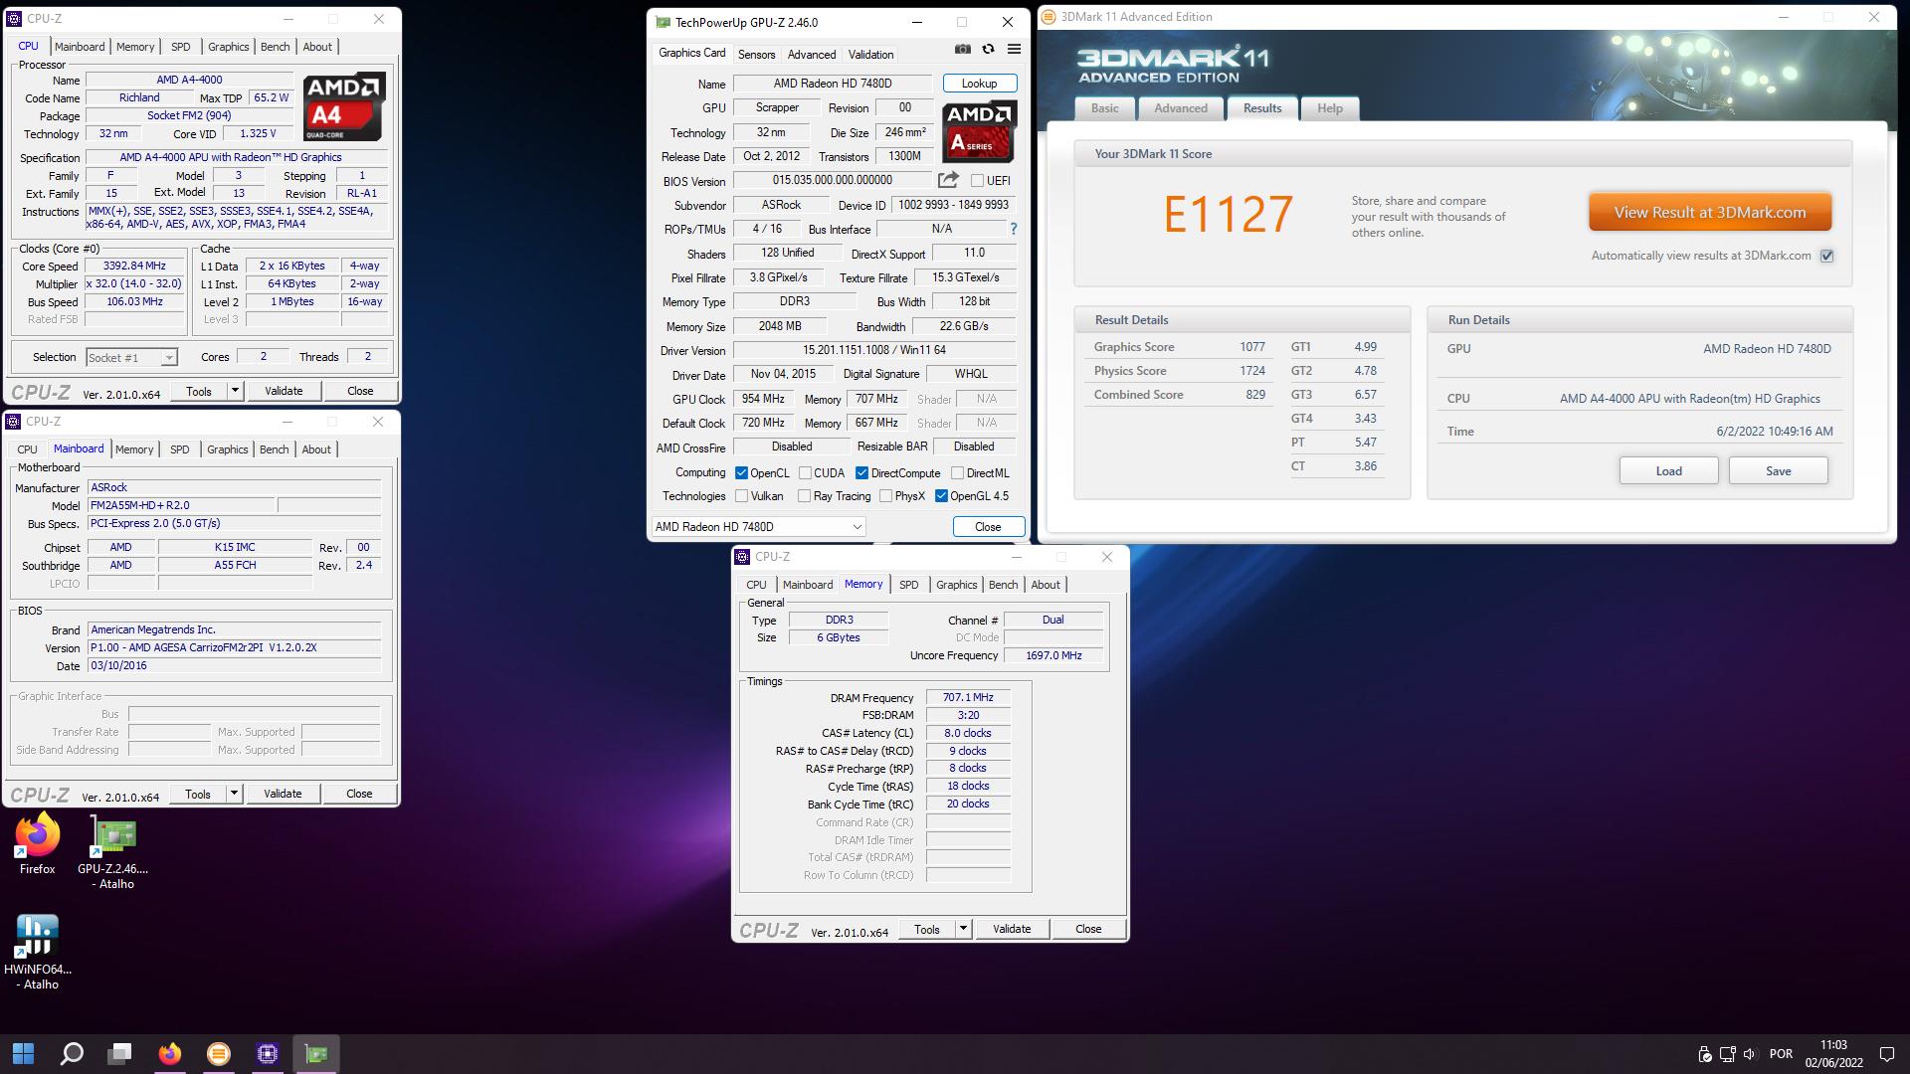Viewport: 1910px width, 1074px height.
Task: Expand Tools arrow in CPU-Z Mainboard window
Action: tap(234, 794)
